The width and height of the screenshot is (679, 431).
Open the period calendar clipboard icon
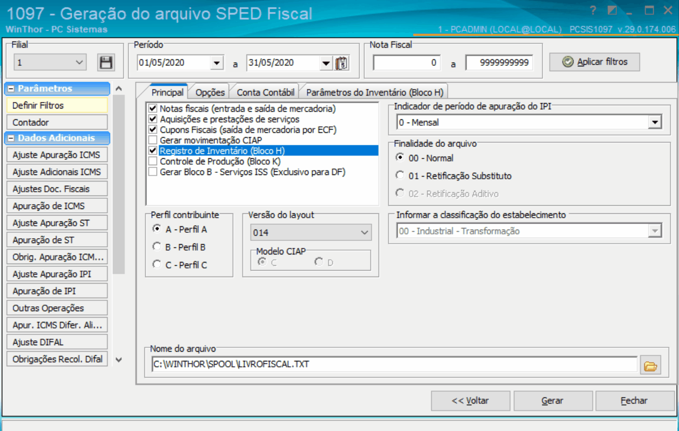tap(341, 63)
